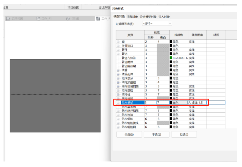The width and height of the screenshot is (242, 167).
Task: Expand the 结构连接 category
Action: pos(118,115)
